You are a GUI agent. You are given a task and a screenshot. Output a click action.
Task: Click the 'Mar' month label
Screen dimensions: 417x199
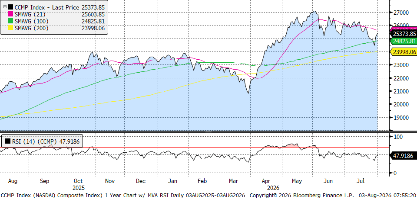click(x=233, y=182)
